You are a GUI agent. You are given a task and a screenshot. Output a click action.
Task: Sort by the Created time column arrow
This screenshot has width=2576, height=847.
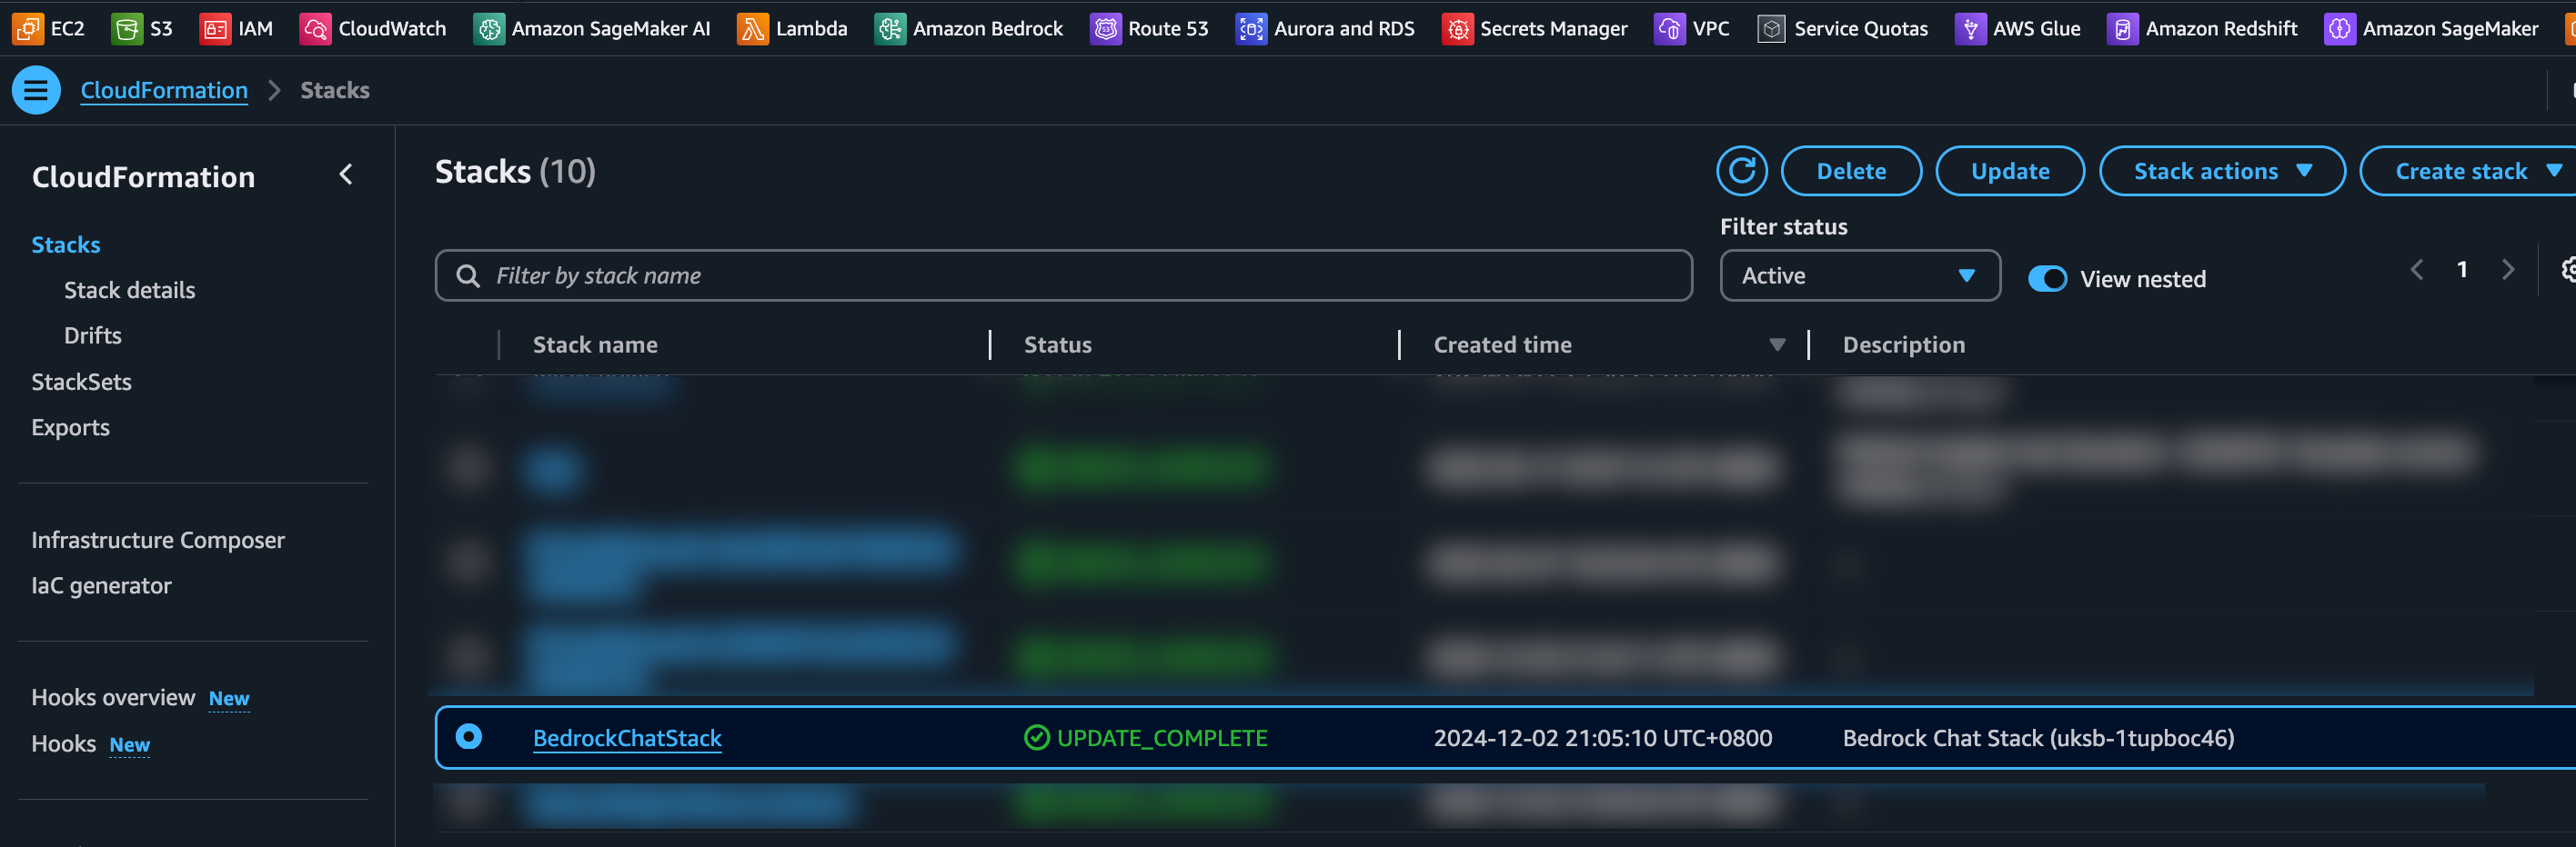click(x=1776, y=344)
